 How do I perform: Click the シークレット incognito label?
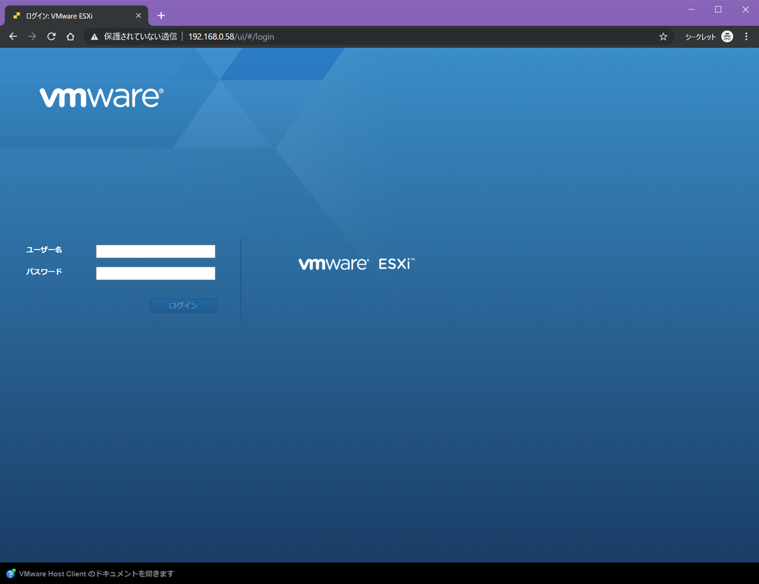(x=701, y=37)
